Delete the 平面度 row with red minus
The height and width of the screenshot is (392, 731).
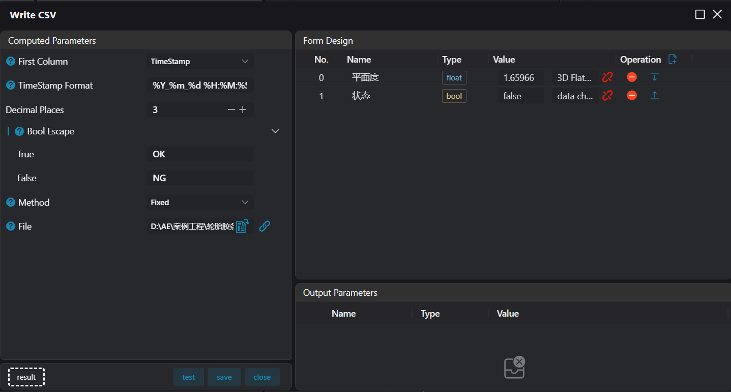[x=632, y=77]
